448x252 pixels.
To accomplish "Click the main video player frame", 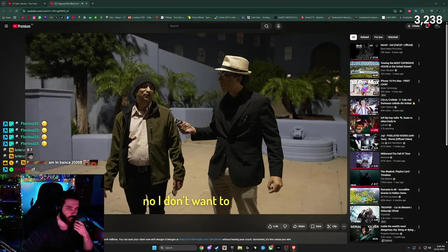I will click(186, 124).
